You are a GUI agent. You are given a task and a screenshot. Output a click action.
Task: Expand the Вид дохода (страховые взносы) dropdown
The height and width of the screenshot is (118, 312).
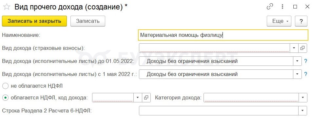click(x=294, y=48)
